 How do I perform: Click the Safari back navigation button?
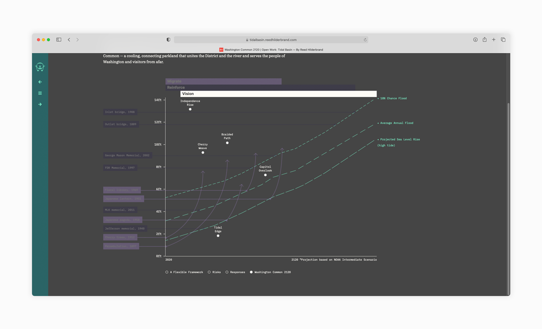point(69,40)
